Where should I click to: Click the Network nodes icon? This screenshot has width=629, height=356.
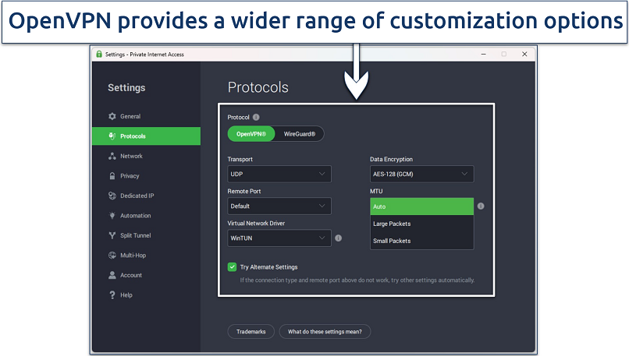point(112,156)
